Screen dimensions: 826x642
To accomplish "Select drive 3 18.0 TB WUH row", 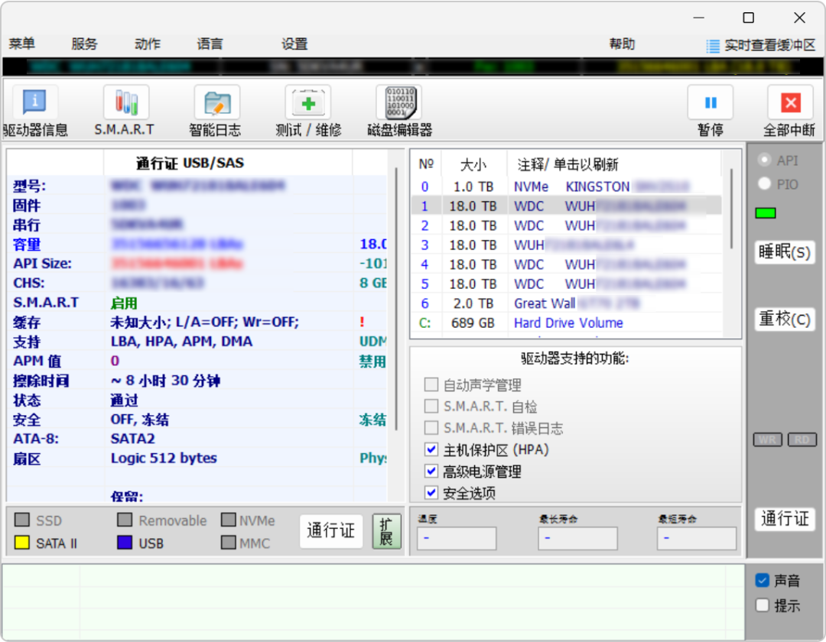I will pos(566,245).
